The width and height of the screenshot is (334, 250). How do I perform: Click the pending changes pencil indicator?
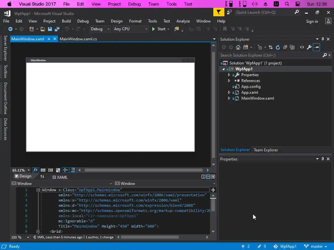tap(262, 246)
